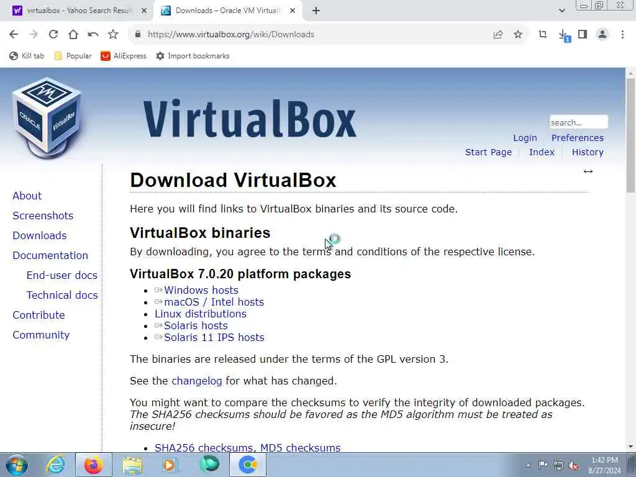Click the undo closed tab arrow icon
This screenshot has width=636, height=477.
(x=93, y=35)
